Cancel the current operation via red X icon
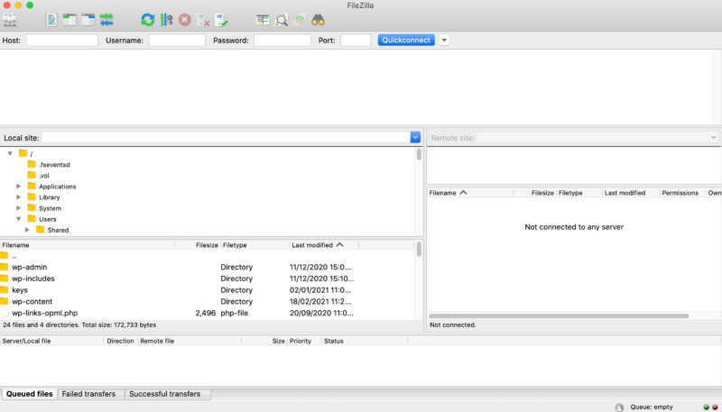The height and width of the screenshot is (412, 722). click(x=184, y=19)
